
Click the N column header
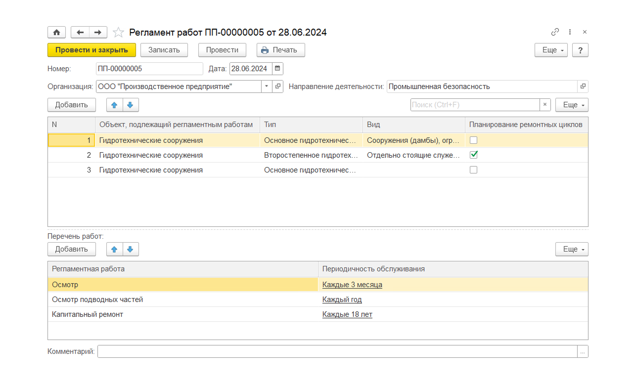71,125
